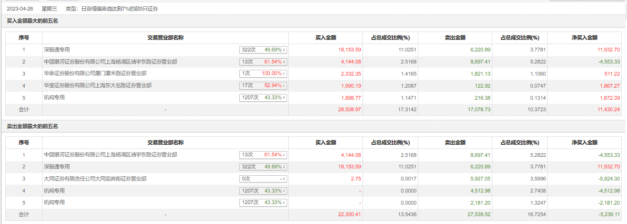Click the 卖出金额最大的前五名 section heading
This screenshot has height=224, width=627.
[32, 126]
